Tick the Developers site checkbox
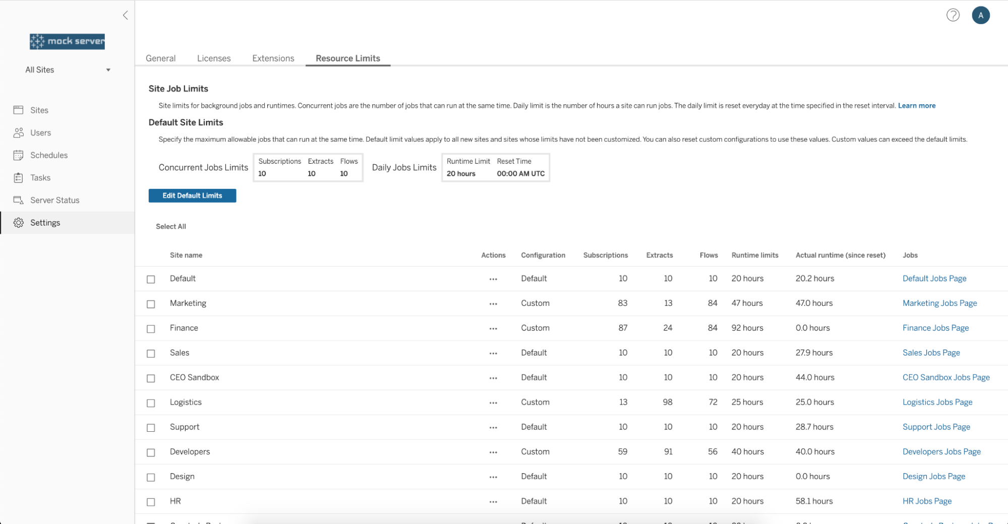 (151, 452)
